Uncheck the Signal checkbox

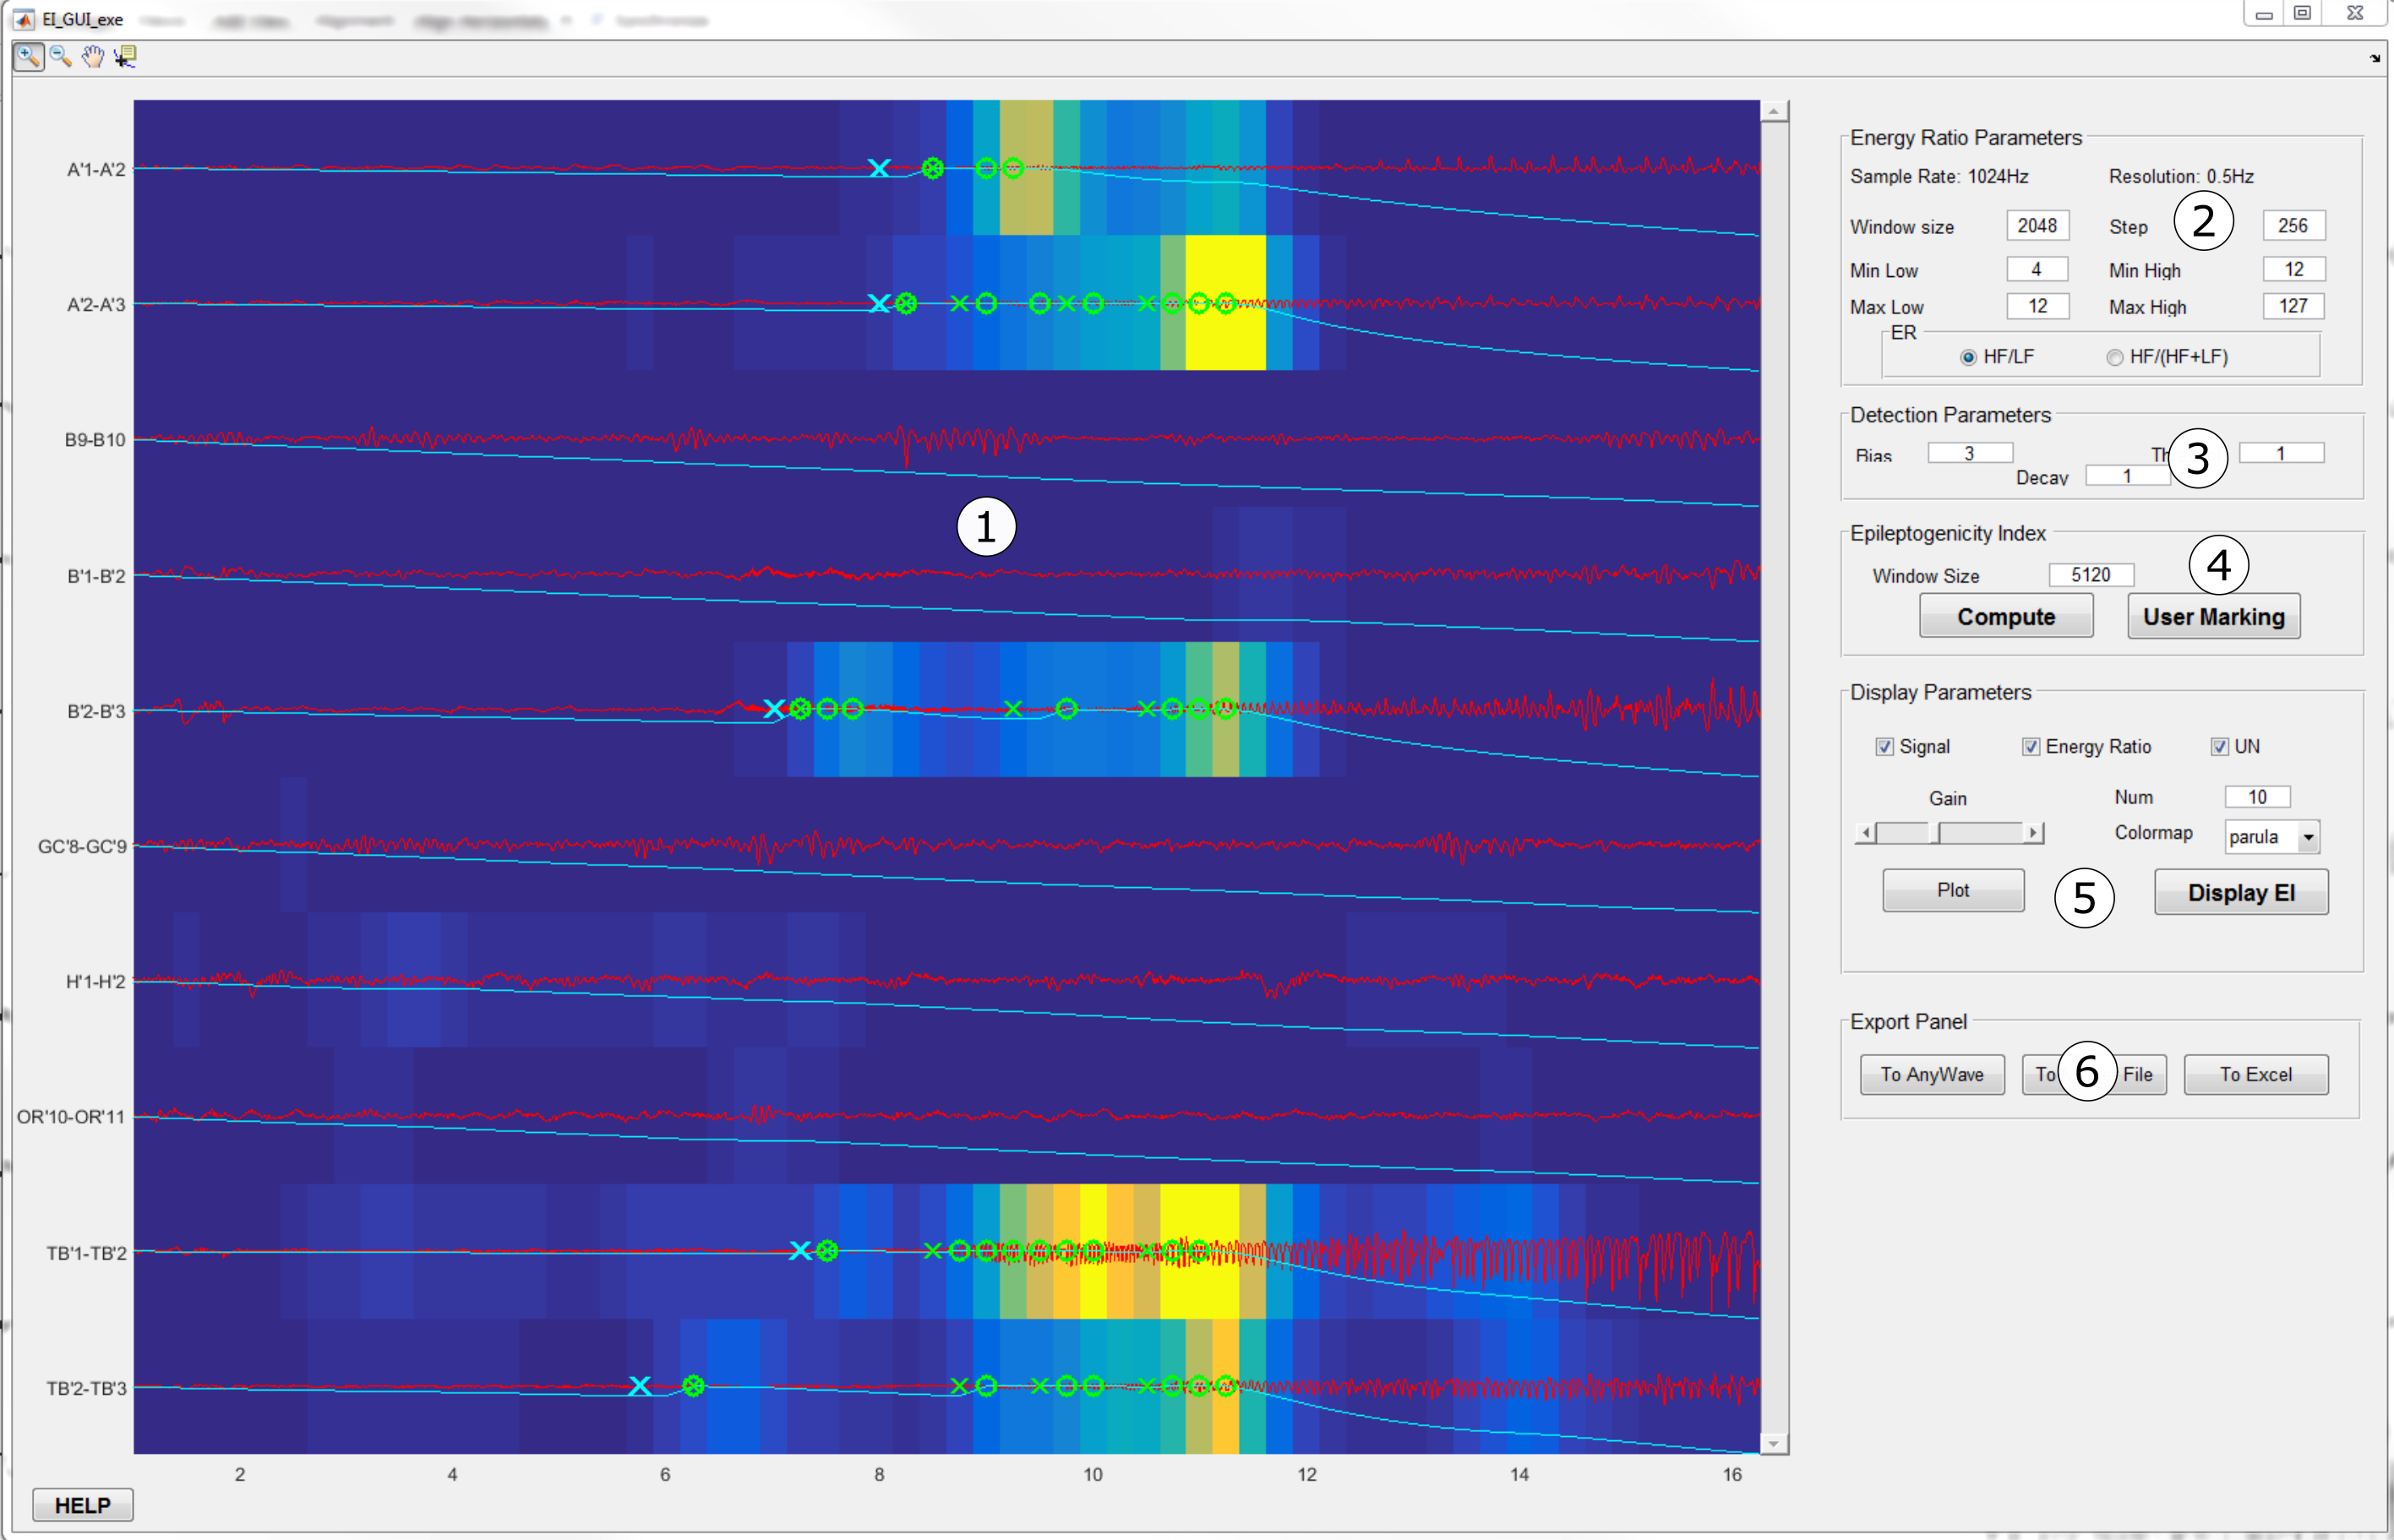tap(1884, 747)
